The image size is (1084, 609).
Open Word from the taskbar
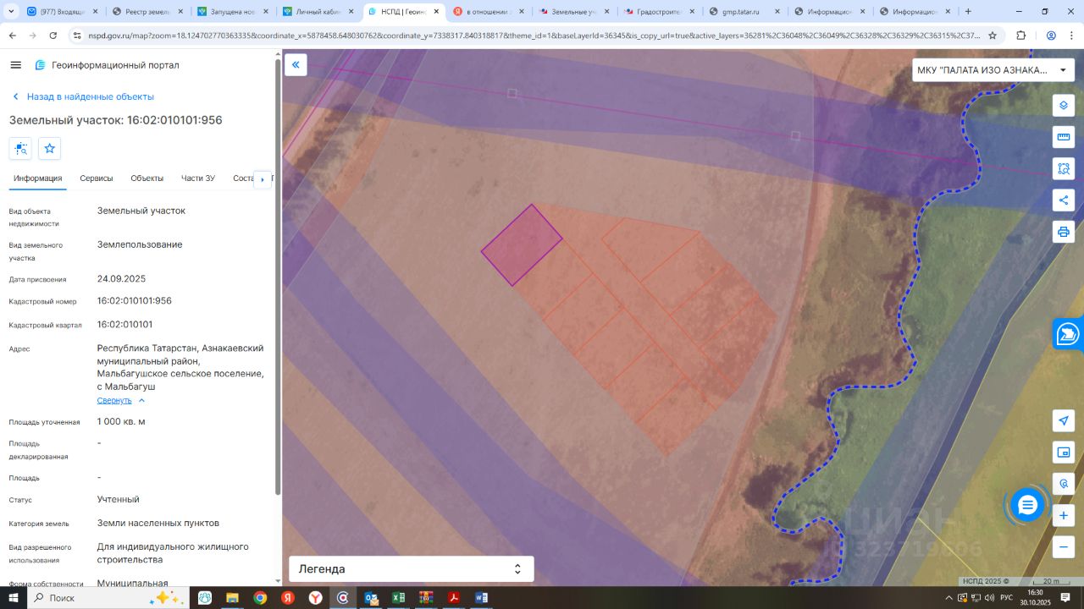[x=481, y=598]
